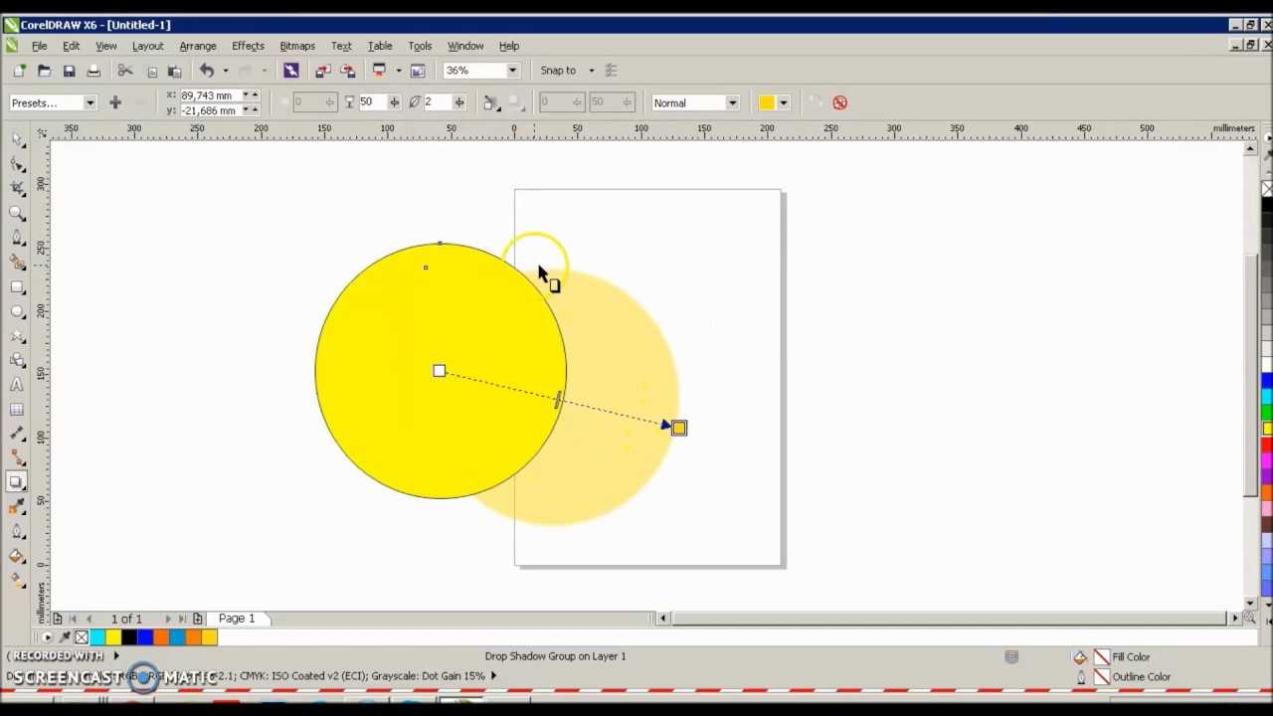This screenshot has height=716, width=1273.
Task: Open the Welcome screen icon
Action: (418, 71)
